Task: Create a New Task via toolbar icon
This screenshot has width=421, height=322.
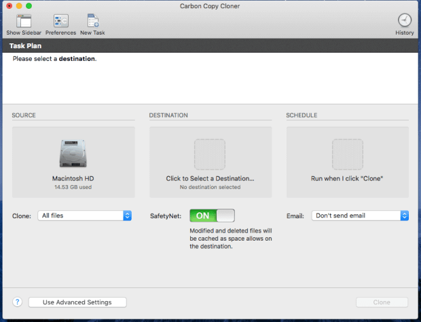Action: 93,21
